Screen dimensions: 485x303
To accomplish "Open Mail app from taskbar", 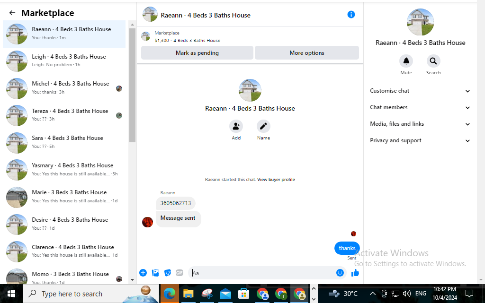I will [x=225, y=294].
